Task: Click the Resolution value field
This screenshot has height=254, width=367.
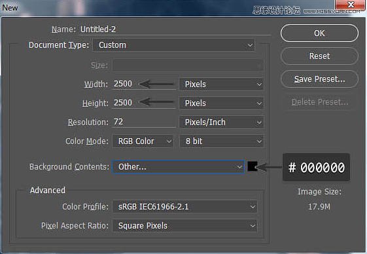Action: point(144,122)
